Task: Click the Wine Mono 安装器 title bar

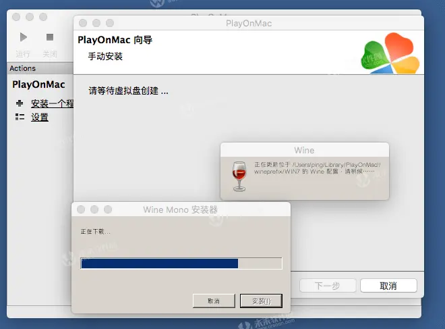Action: point(181,209)
